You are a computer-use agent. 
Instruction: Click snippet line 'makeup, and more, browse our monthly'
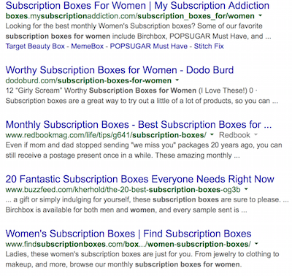[x=123, y=264]
